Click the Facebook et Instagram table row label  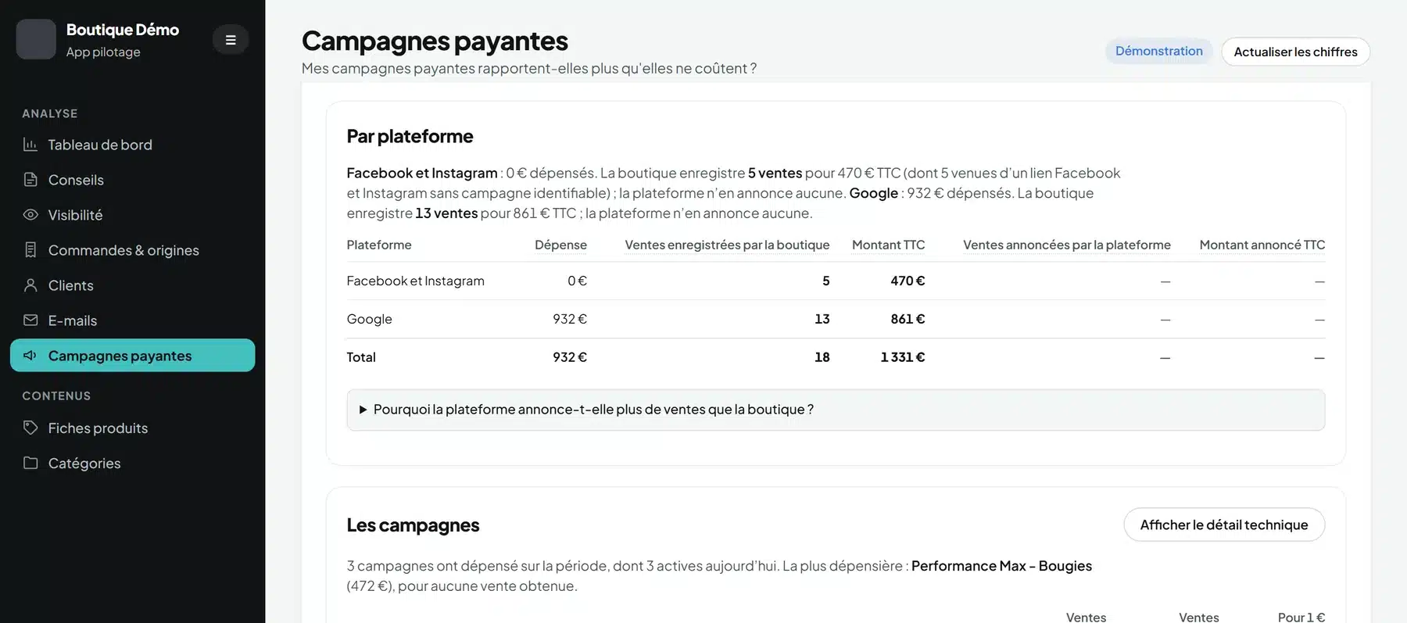[416, 281]
